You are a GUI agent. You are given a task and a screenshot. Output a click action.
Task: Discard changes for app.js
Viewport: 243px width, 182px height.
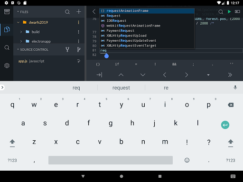(x=79, y=61)
